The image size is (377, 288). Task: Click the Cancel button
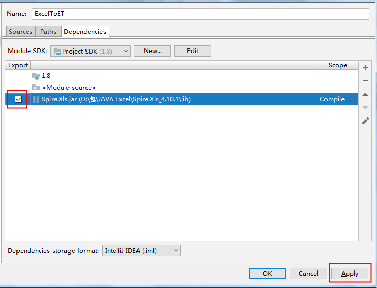pos(308,274)
